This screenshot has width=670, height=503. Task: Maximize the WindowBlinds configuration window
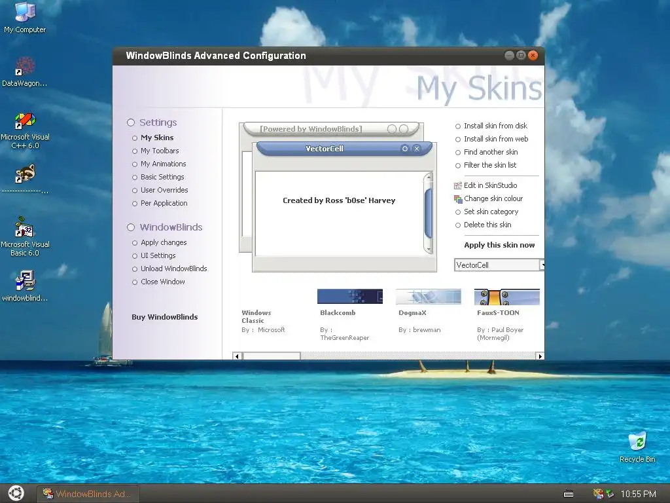click(x=520, y=55)
